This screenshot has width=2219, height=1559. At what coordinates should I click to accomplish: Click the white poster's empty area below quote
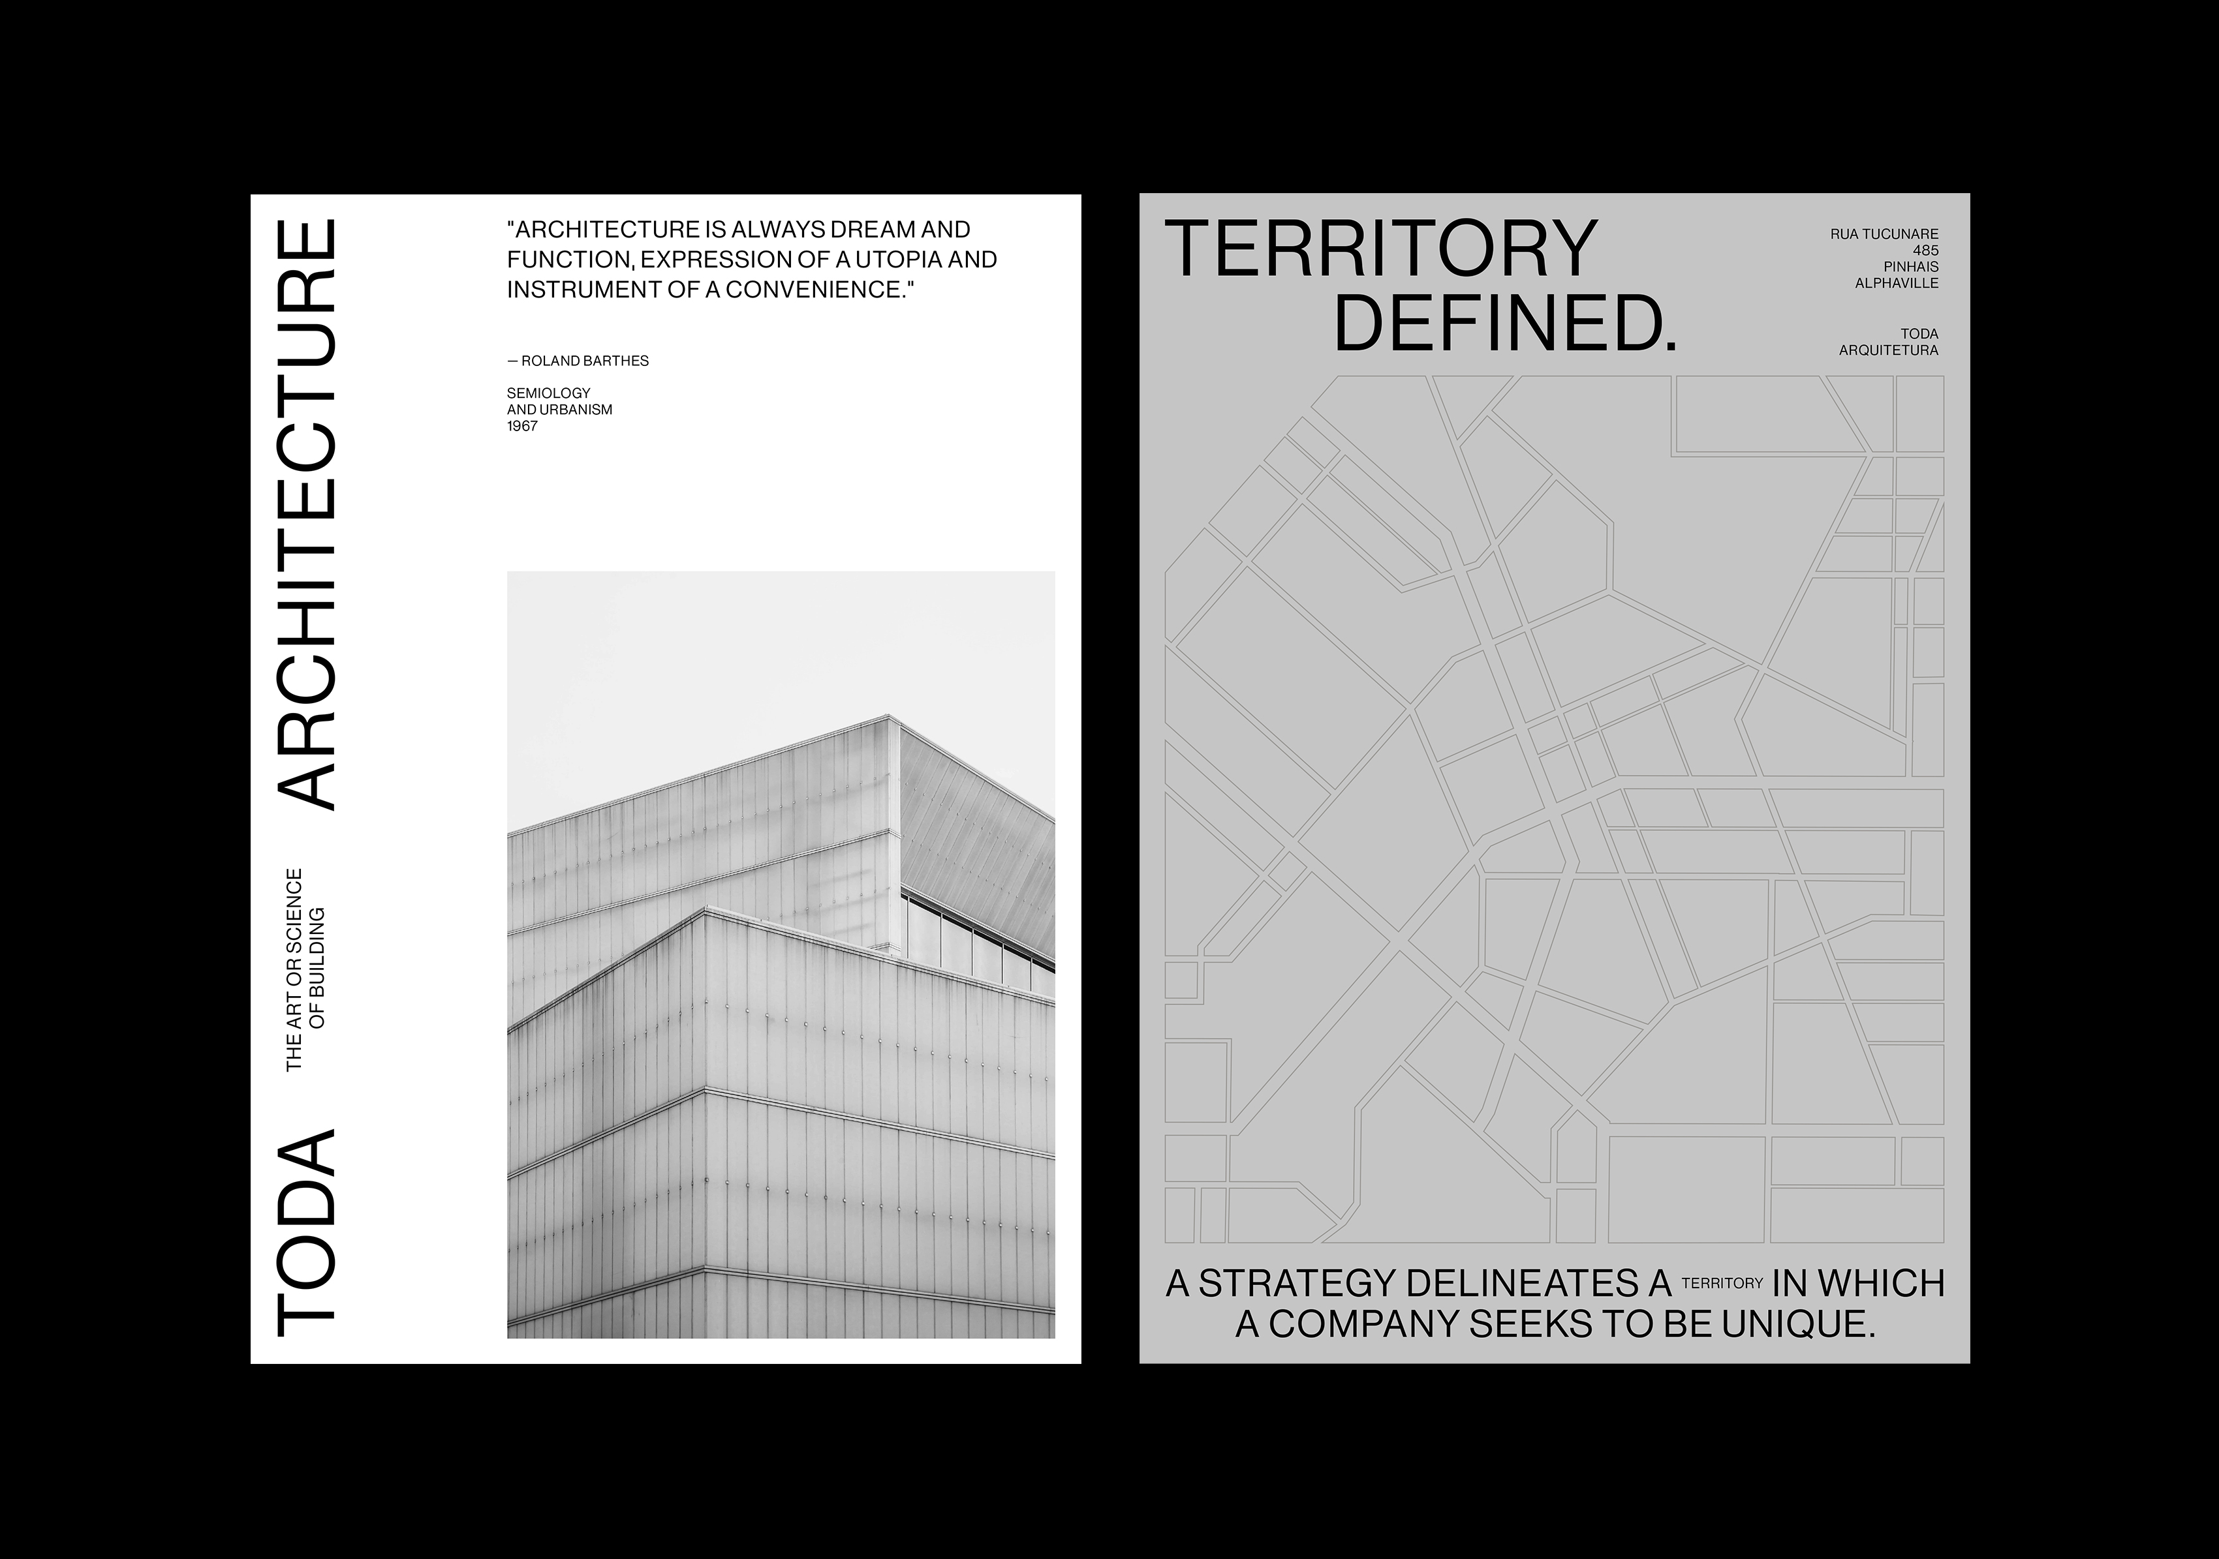click(773, 502)
